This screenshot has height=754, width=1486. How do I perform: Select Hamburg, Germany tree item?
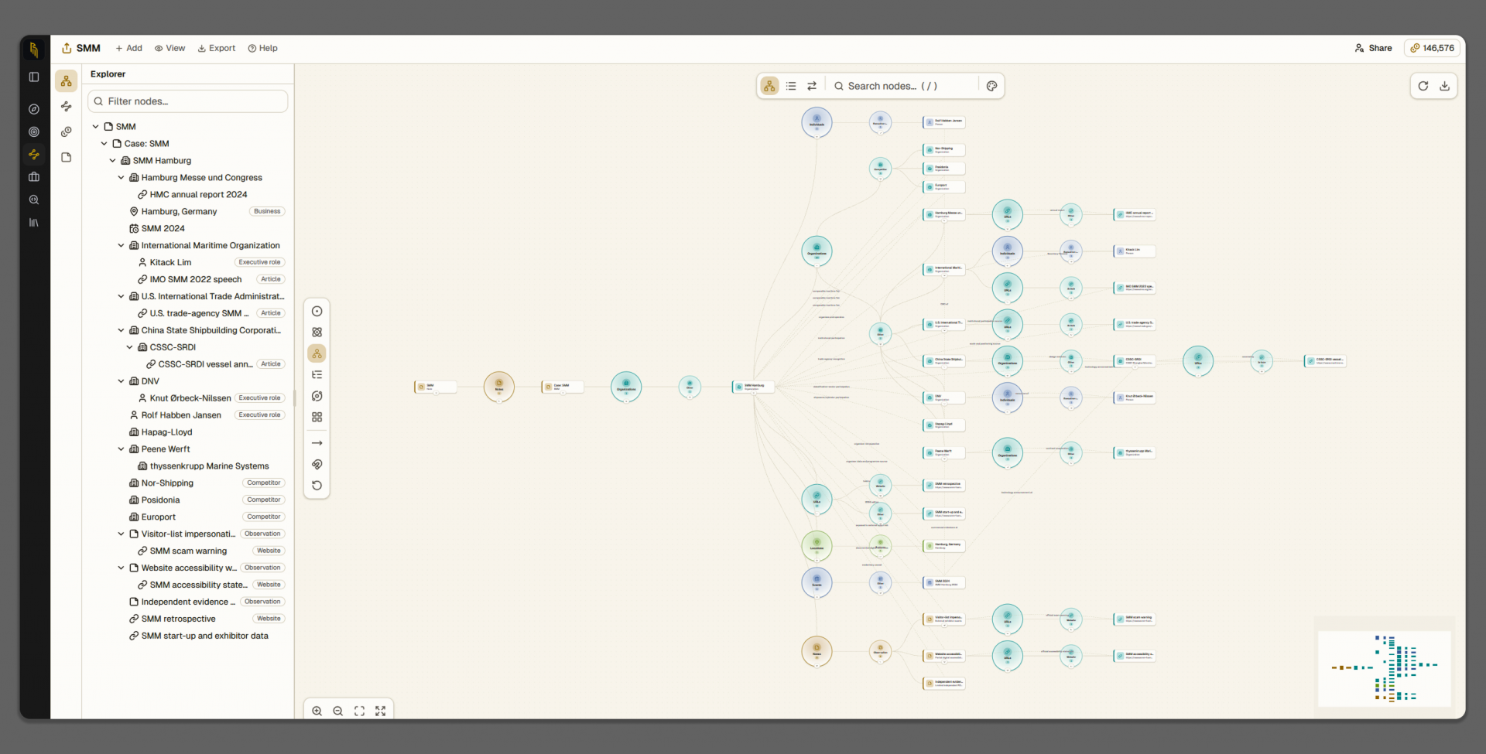pyautogui.click(x=179, y=212)
